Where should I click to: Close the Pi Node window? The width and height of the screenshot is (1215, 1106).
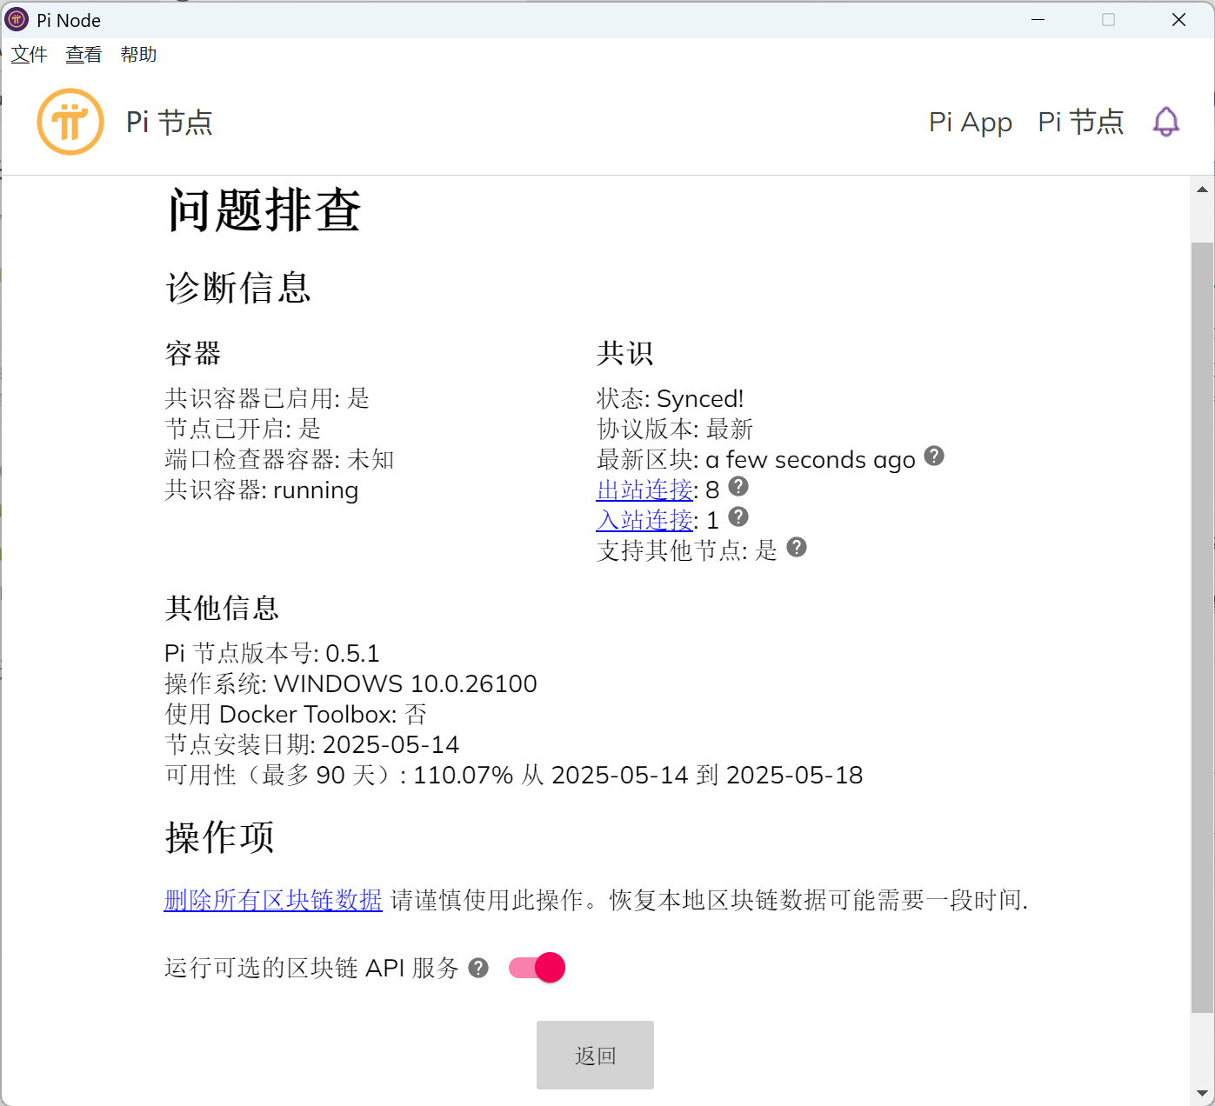point(1178,19)
